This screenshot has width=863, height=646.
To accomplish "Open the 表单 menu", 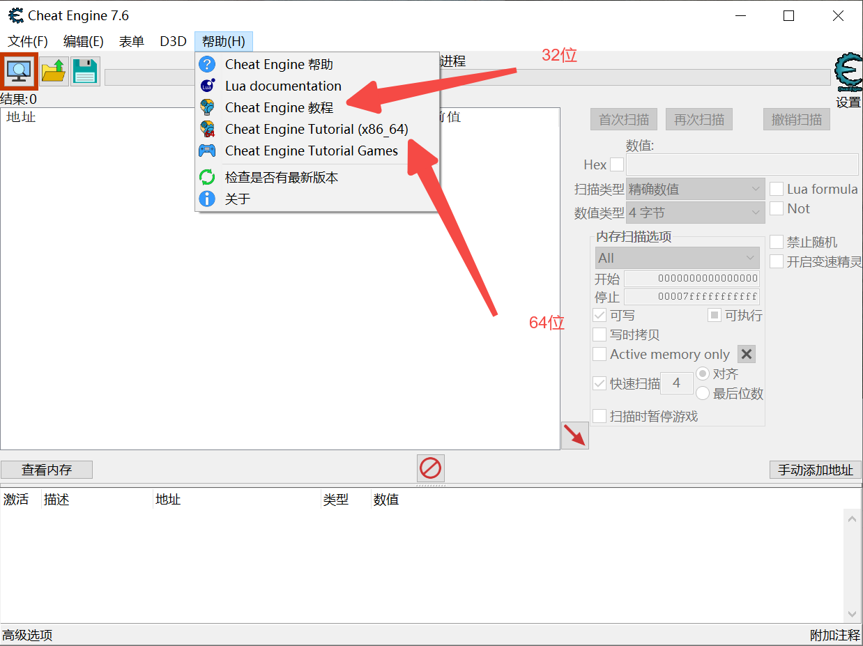I will click(132, 41).
